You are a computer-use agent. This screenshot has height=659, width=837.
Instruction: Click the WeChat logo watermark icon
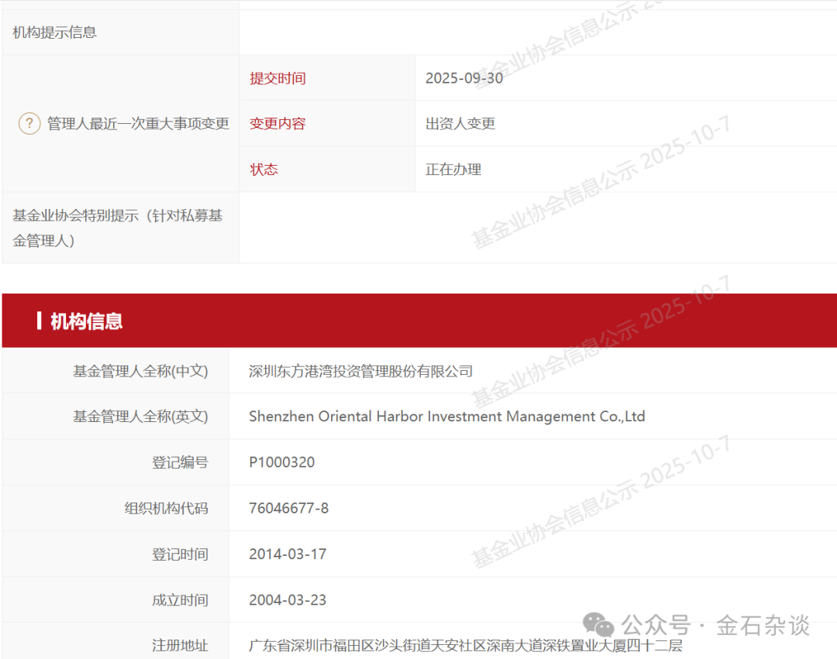598,624
